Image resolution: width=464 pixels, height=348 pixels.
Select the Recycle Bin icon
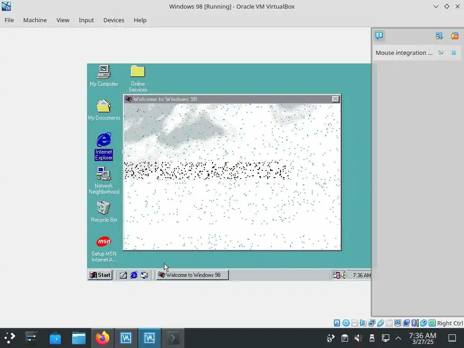coord(104,211)
